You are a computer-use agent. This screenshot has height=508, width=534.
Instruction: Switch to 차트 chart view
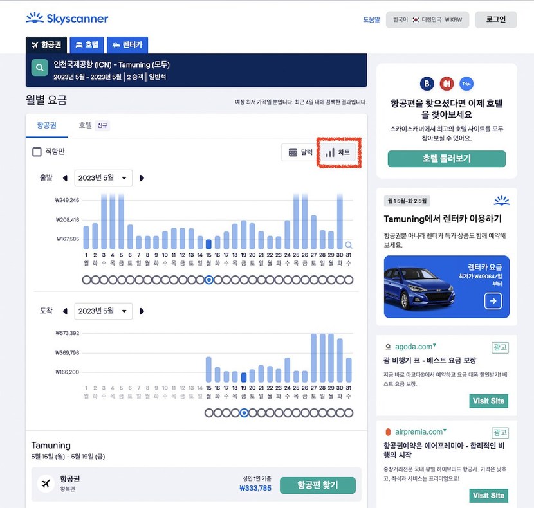coord(338,152)
